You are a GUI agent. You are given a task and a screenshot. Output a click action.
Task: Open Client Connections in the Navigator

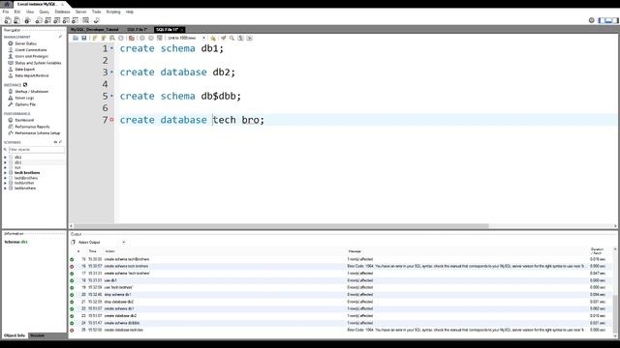tap(31, 50)
